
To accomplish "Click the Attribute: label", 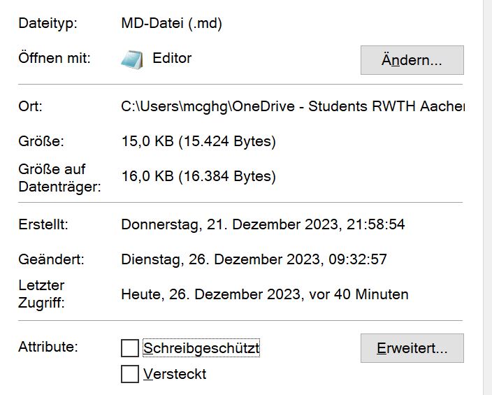I will tap(48, 347).
